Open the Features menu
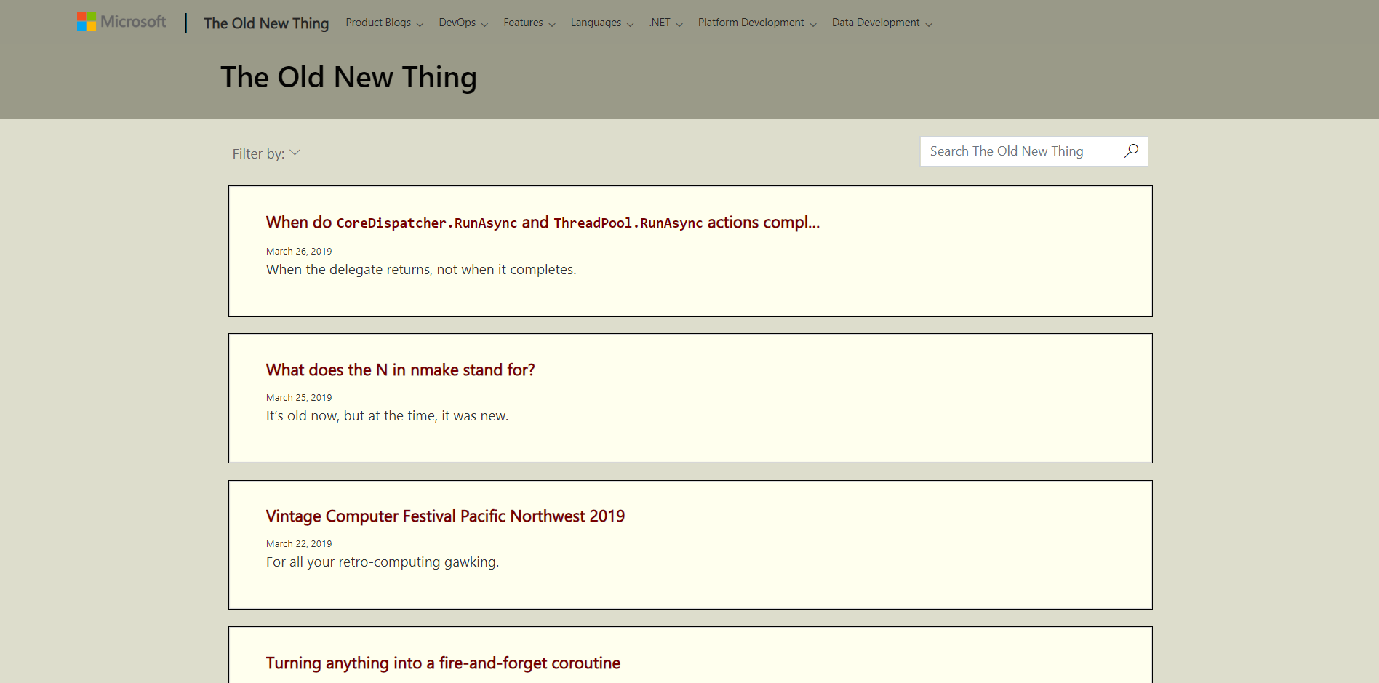 tap(529, 23)
